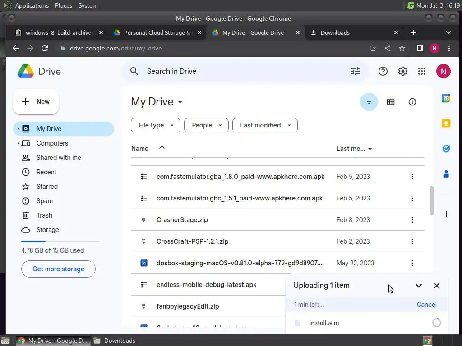Open more actions for com.fastemulator.gbc apk
Viewport: 462px width, 346px height.
tap(412, 198)
